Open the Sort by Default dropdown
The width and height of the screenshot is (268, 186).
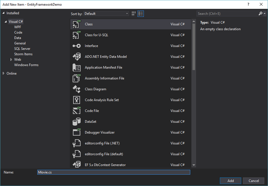[106, 14]
